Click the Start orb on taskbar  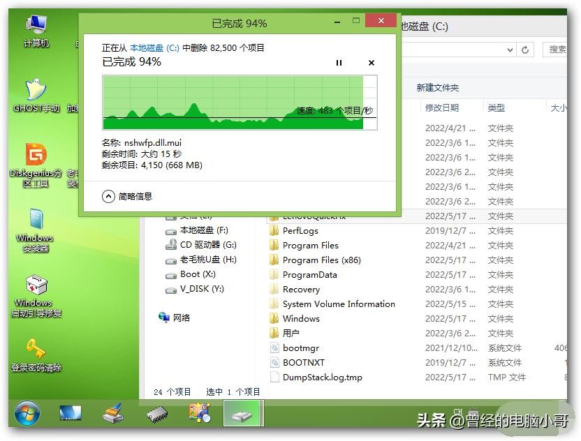(27, 413)
